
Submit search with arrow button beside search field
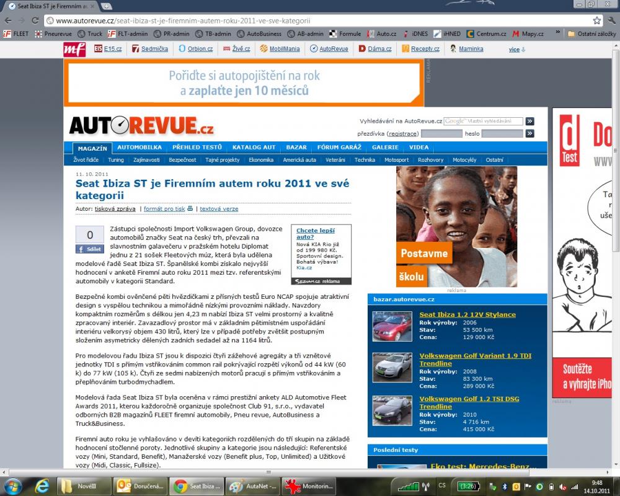pos(530,121)
